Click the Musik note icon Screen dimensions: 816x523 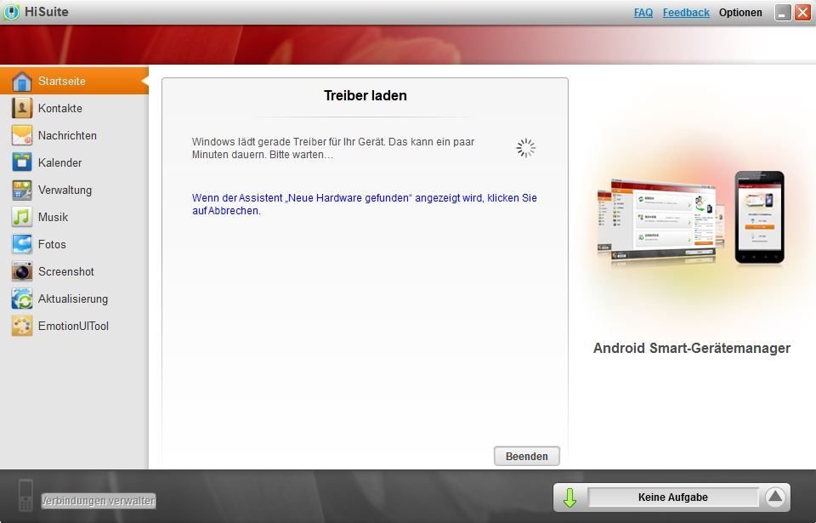click(22, 217)
